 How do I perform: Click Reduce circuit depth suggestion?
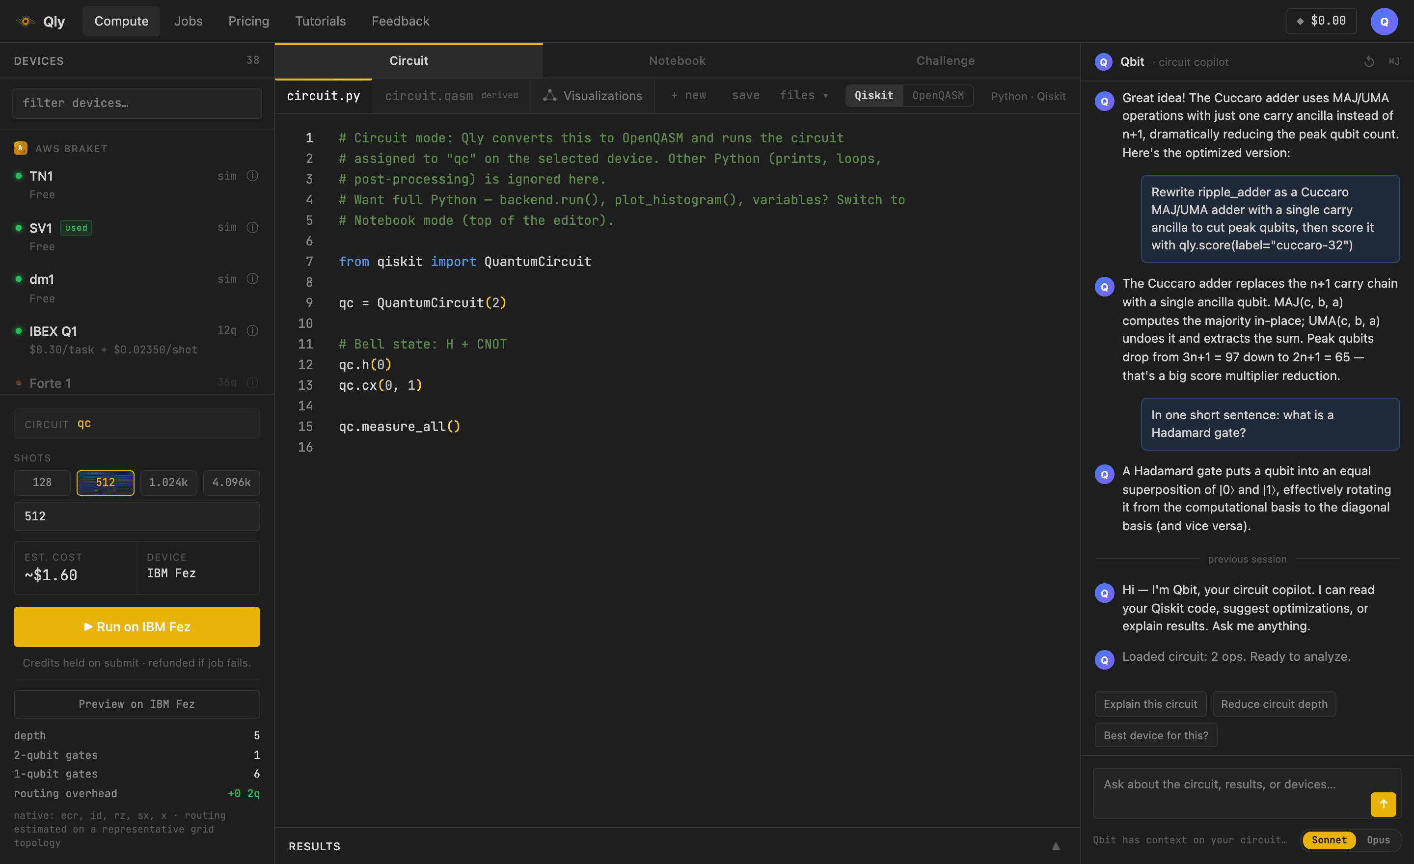point(1274,704)
